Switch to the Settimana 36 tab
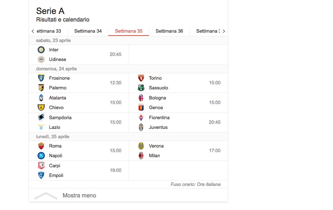Screen dimensions: 333x210 pos(169,31)
